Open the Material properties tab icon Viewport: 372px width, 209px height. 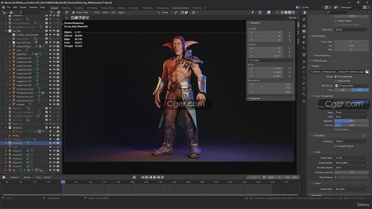[x=304, y=94]
